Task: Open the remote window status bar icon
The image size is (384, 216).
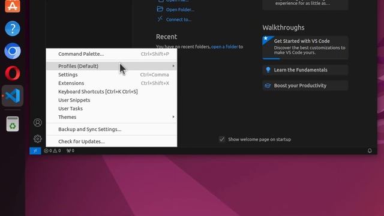Action: click(35, 151)
